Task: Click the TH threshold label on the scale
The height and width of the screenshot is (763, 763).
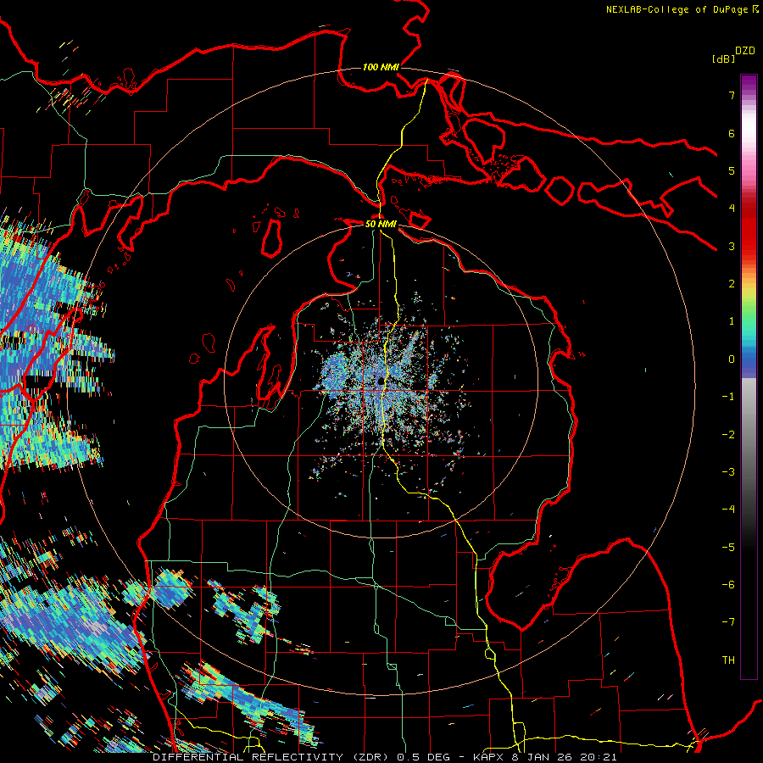Action: [x=728, y=660]
